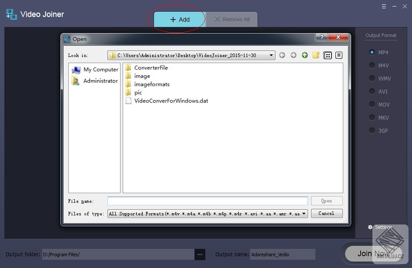Click the Remove All button

232,20
